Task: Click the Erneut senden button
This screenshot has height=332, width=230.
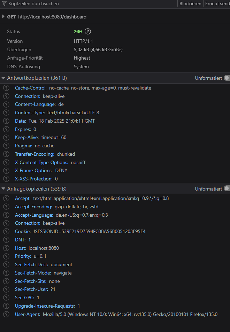Action: [x=217, y=3]
